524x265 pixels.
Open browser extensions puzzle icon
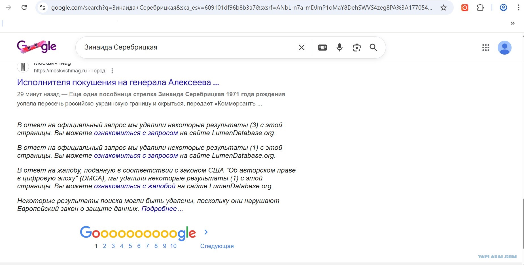tap(480, 7)
